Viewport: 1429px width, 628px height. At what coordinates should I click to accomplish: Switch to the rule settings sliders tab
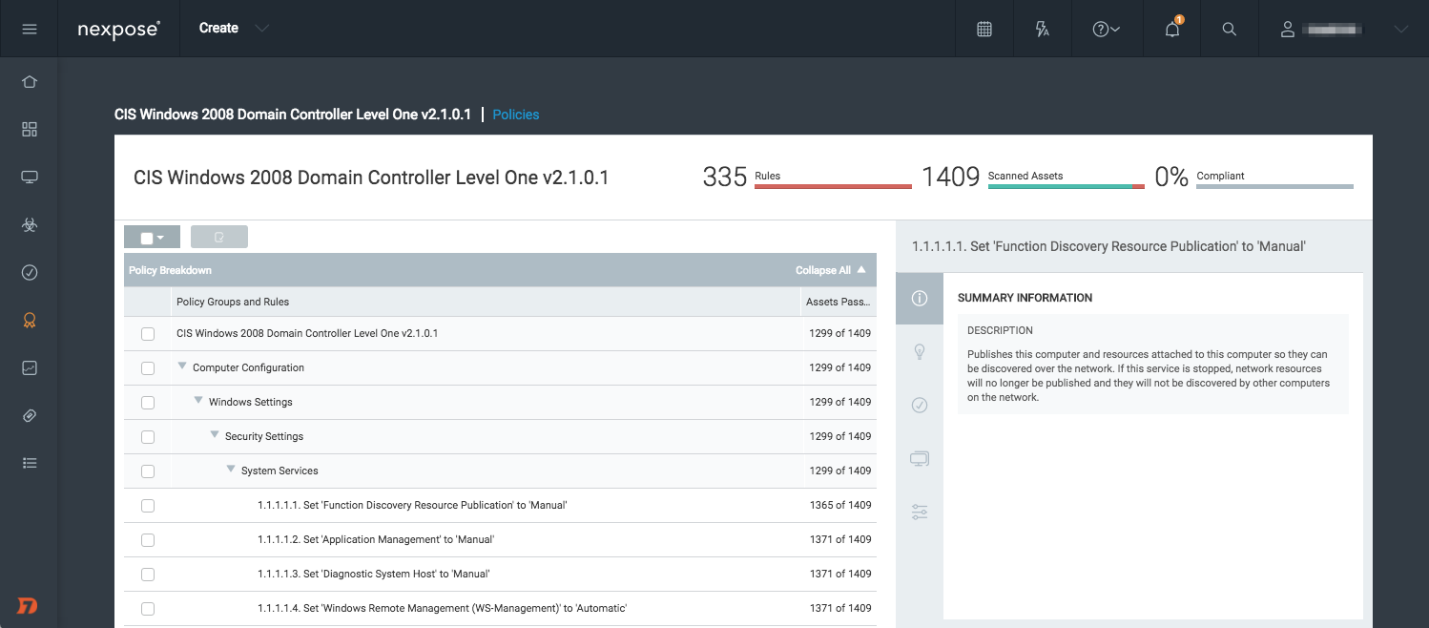pyautogui.click(x=920, y=513)
